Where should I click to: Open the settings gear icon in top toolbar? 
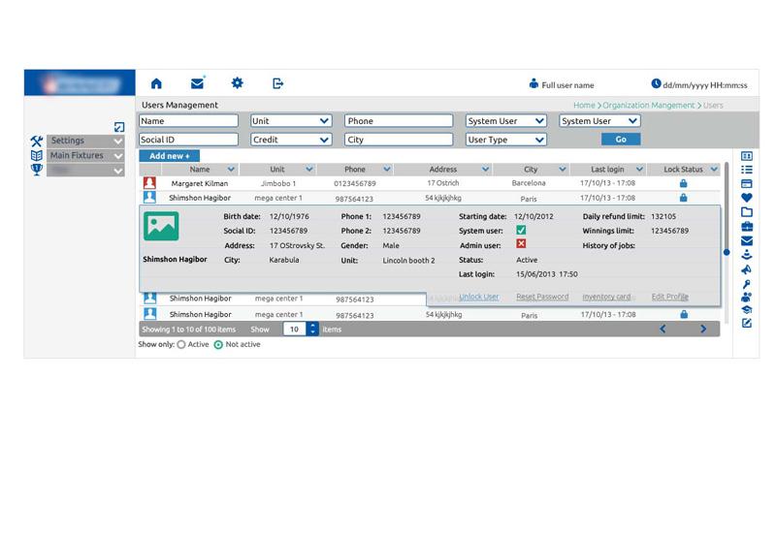coord(237,82)
